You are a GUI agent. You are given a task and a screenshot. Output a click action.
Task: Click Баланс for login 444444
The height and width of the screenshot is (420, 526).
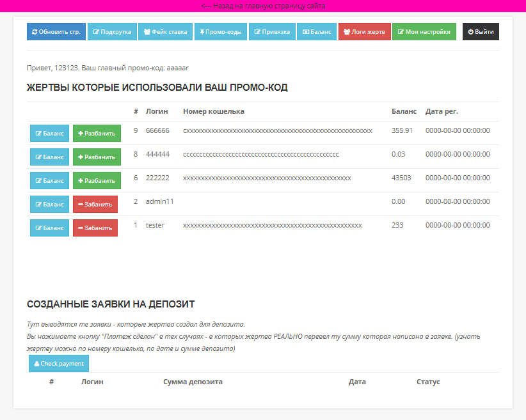[x=49, y=157]
